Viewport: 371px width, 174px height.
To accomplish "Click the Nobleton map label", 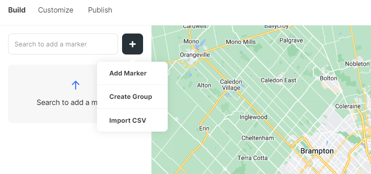I will coord(357,64).
